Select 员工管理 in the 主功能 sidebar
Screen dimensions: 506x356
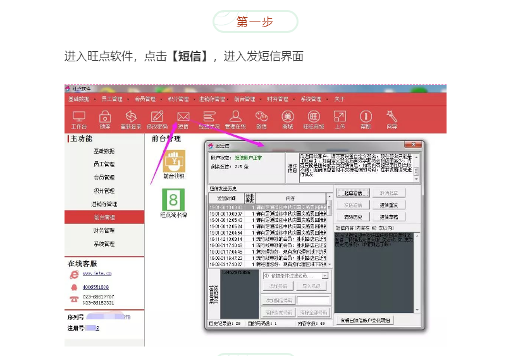click(x=104, y=164)
